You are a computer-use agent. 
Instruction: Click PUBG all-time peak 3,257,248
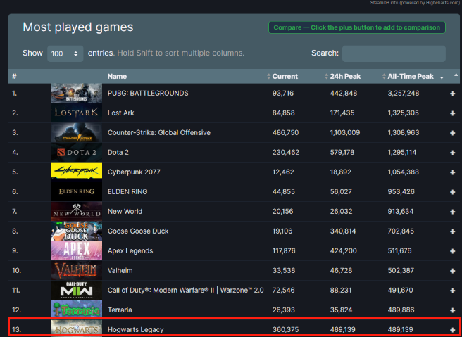403,94
